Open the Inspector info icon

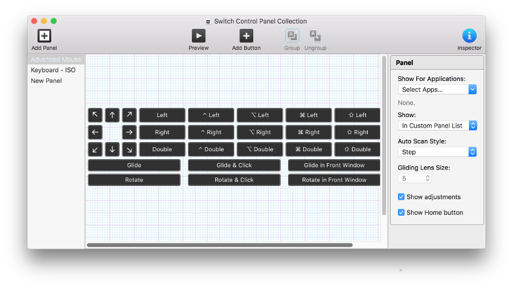469,36
